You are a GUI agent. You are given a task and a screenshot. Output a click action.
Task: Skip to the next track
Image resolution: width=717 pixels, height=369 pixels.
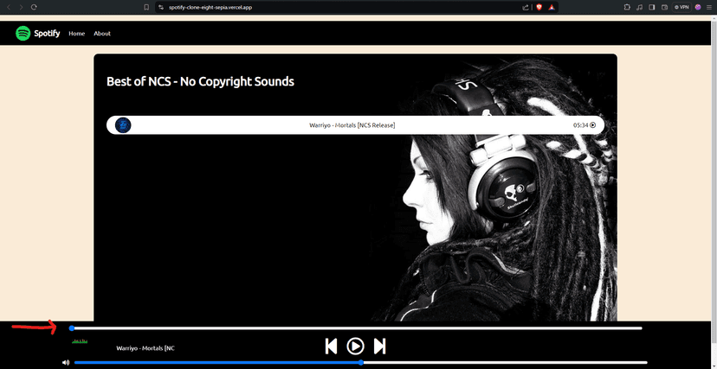379,347
